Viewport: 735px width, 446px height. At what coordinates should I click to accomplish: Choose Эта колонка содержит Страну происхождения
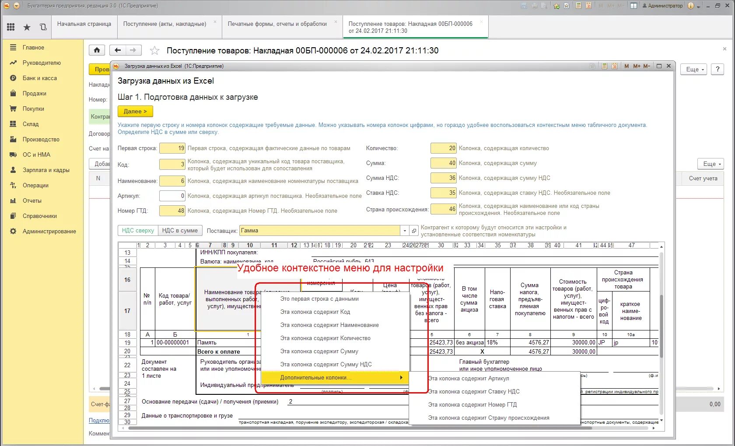(489, 418)
